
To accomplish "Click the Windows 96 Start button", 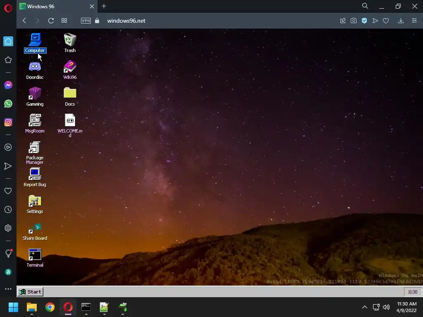I will click(x=30, y=292).
